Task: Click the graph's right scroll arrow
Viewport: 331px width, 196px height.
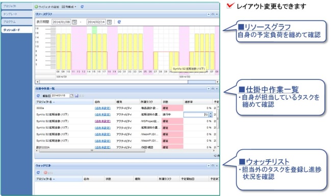Action: [x=217, y=82]
